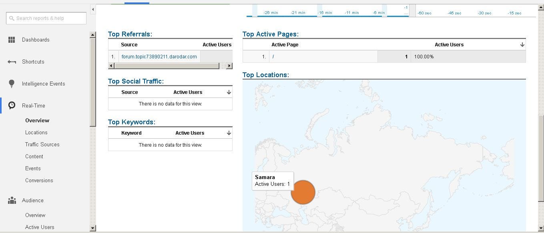Open Real-Time Content report
Screen dimensions: 544x233
[x=34, y=156]
